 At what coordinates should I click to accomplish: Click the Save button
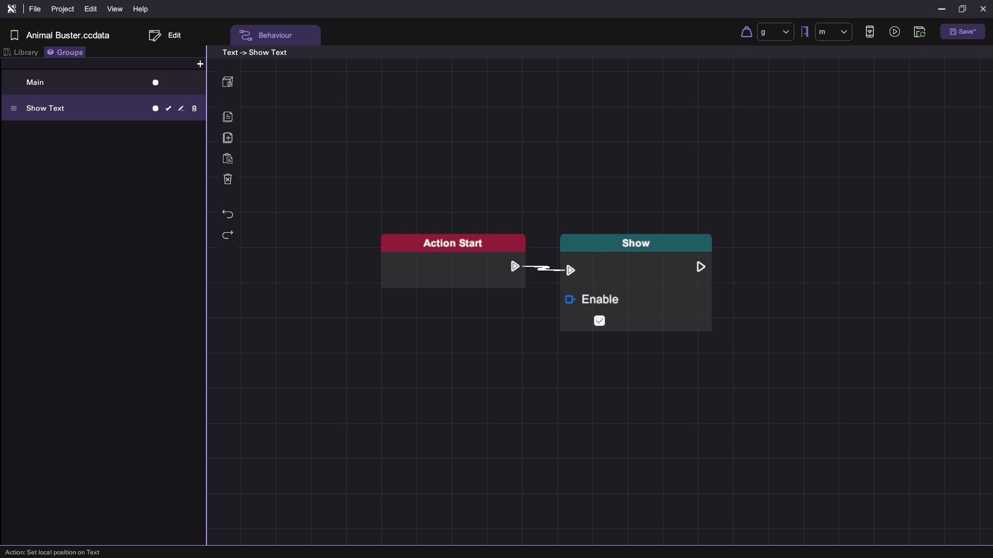click(962, 32)
